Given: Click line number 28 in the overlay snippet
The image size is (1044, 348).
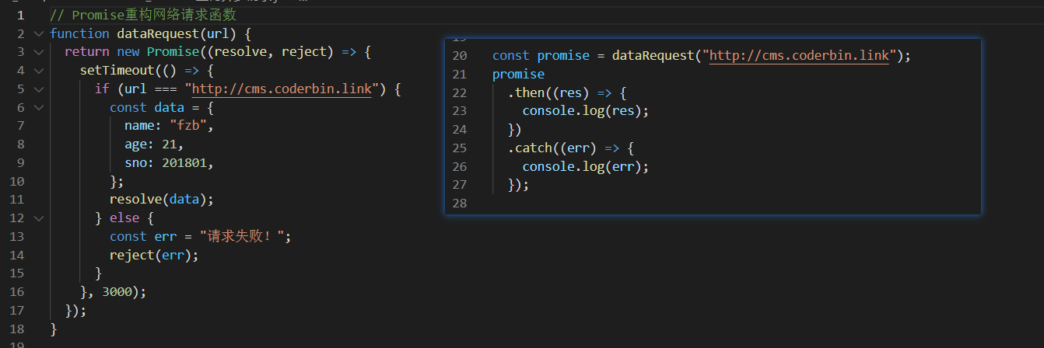Looking at the screenshot, I should [x=459, y=204].
